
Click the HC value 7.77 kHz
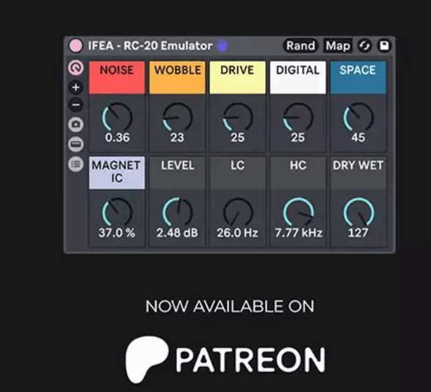[299, 233]
